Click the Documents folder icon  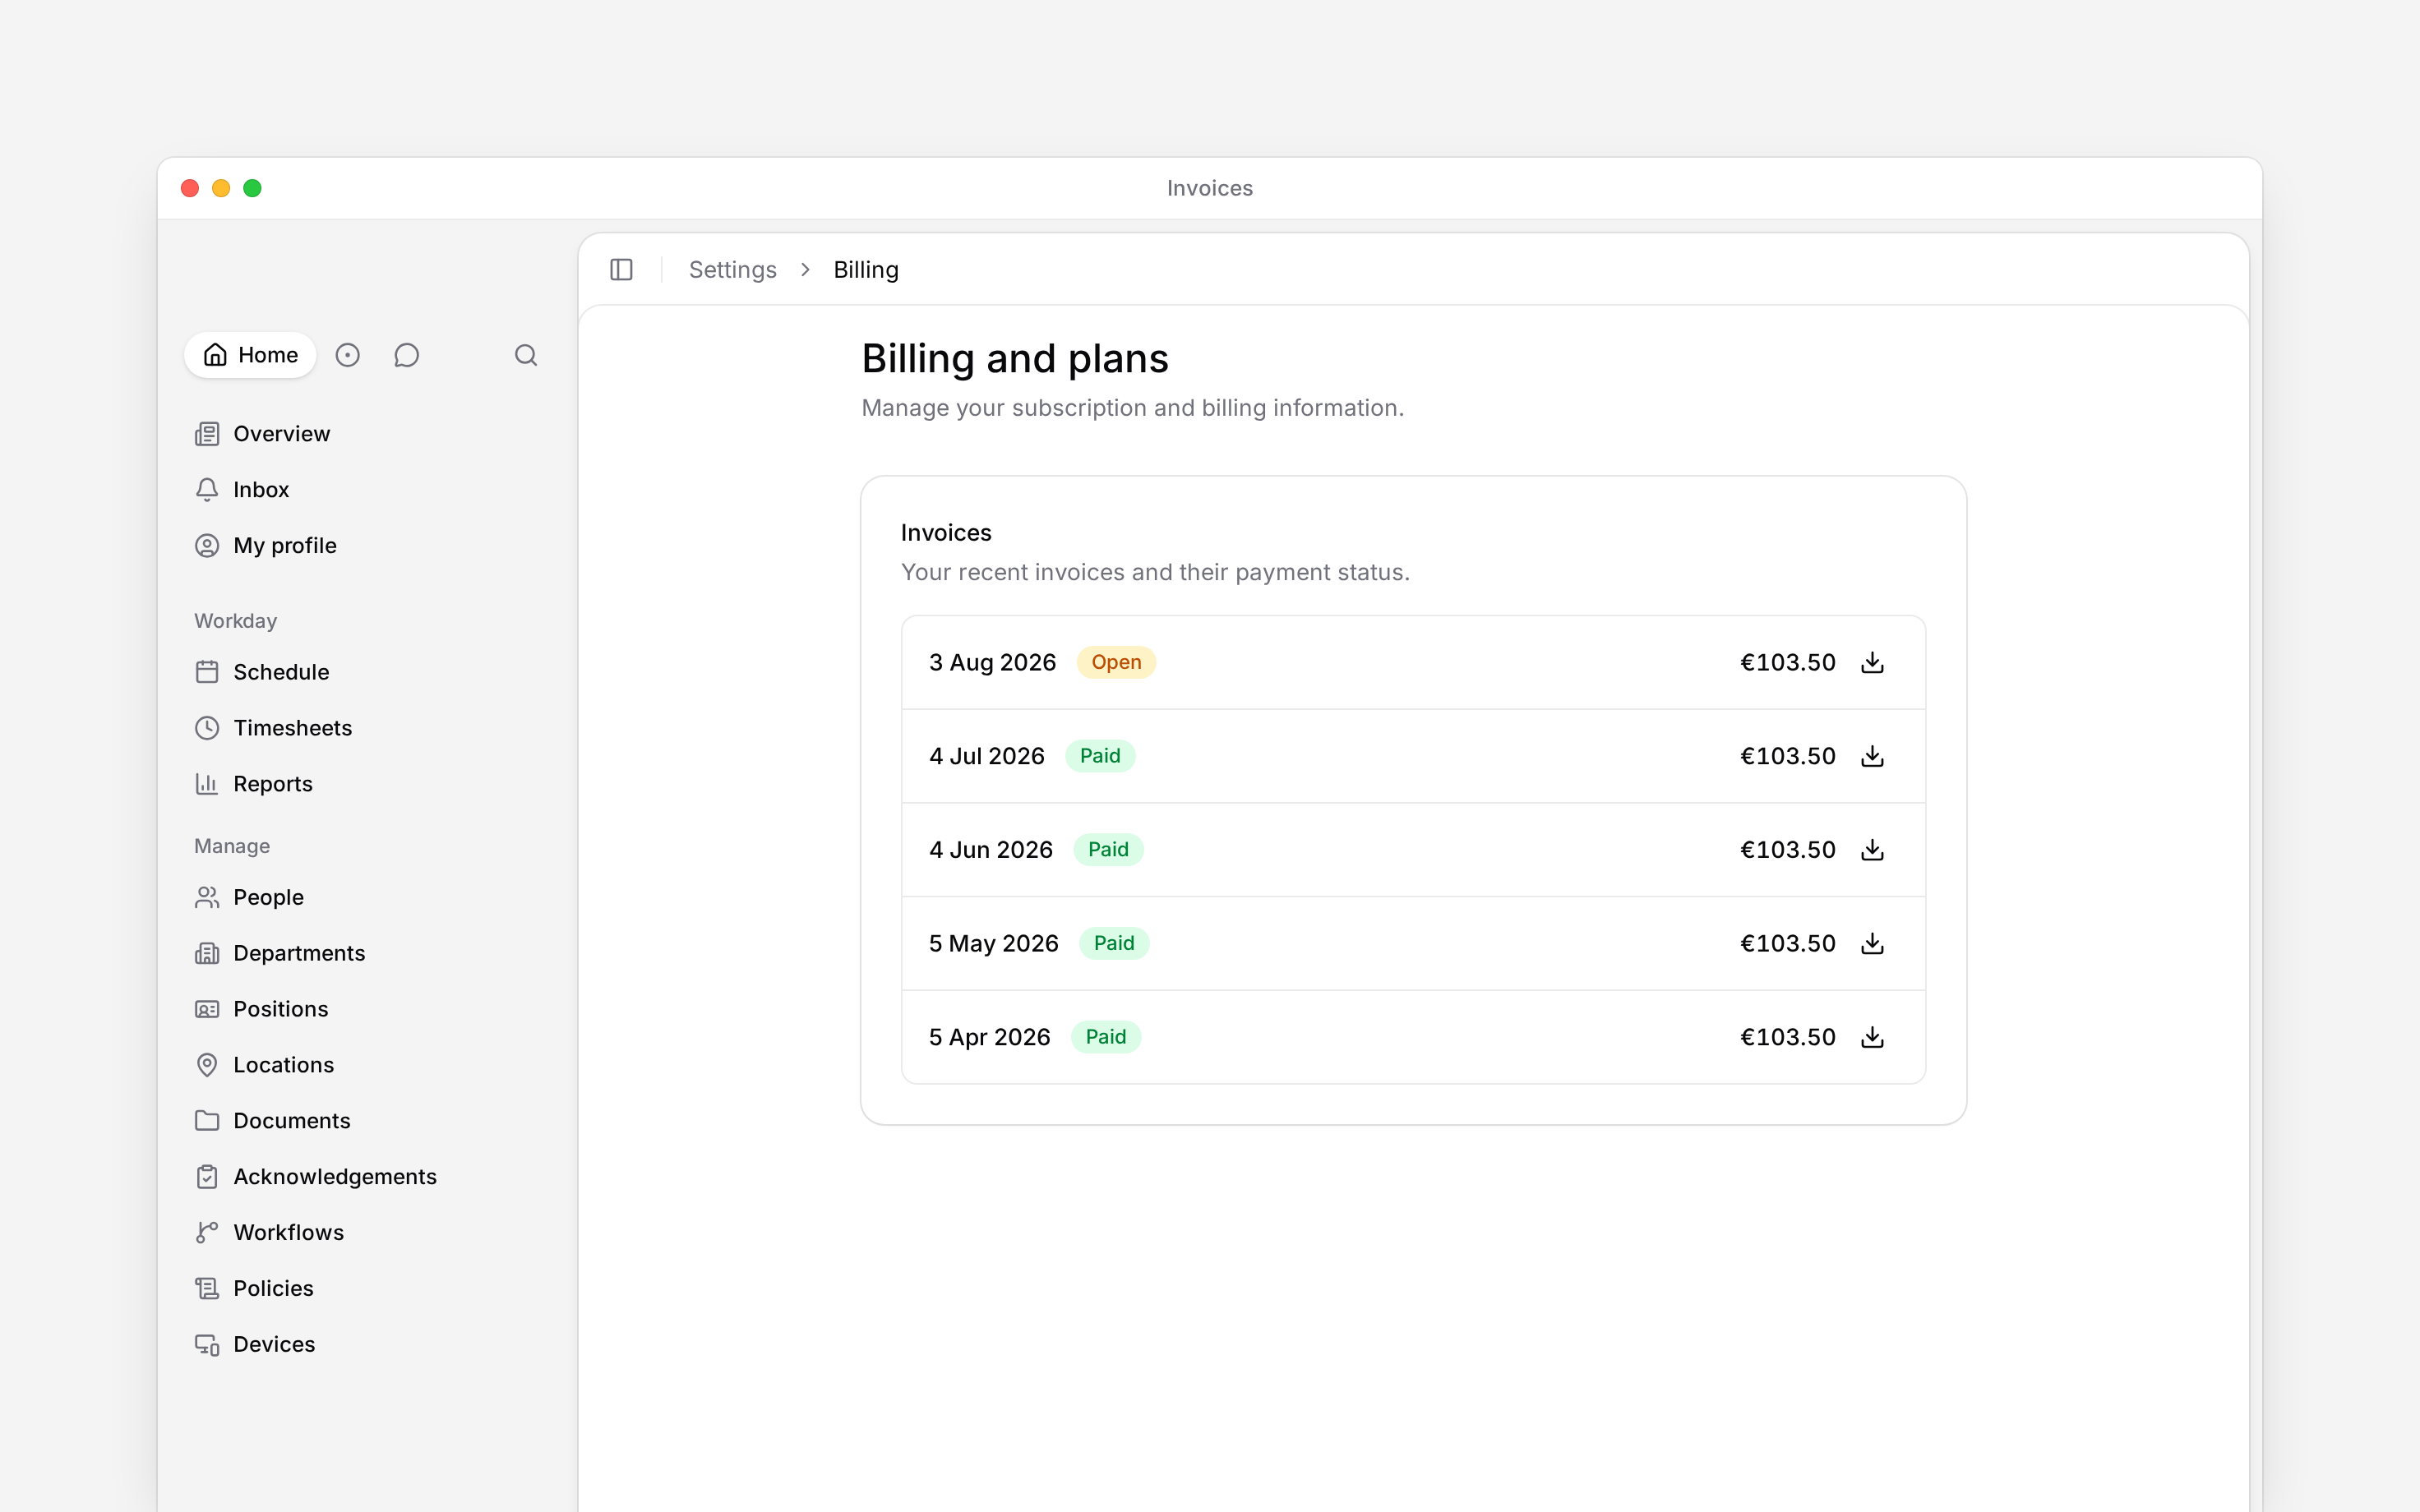pyautogui.click(x=207, y=1121)
